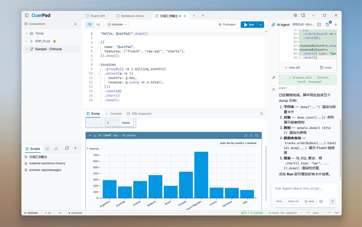The height and width of the screenshot is (227, 362).
Task: Select the TS language mode
Action: [90, 25]
